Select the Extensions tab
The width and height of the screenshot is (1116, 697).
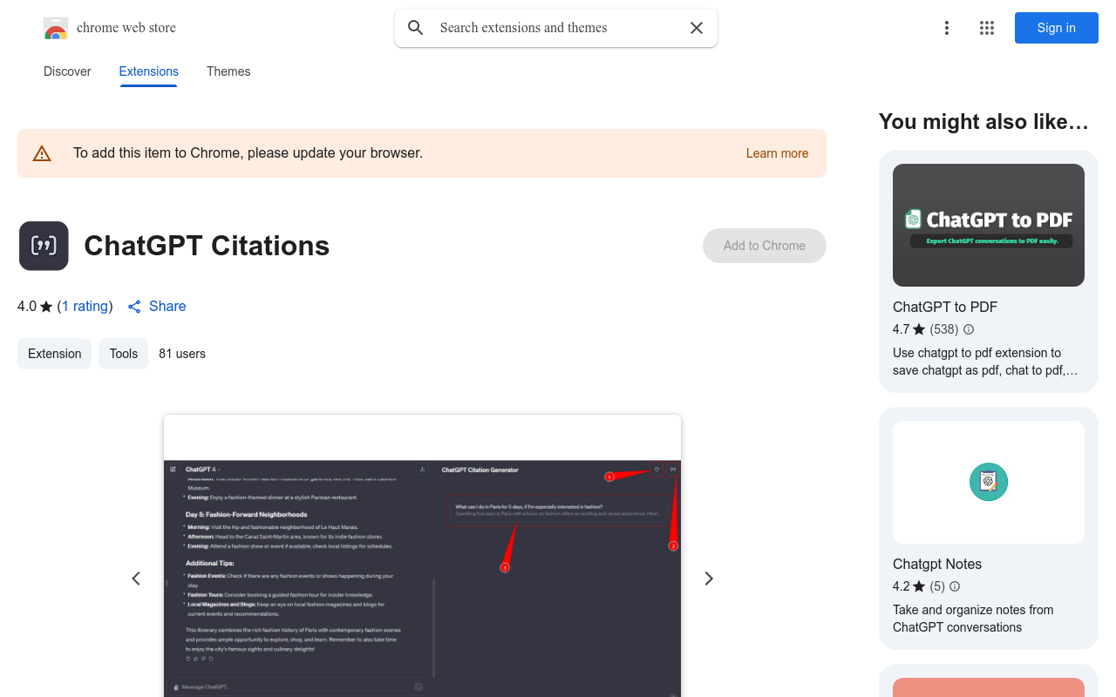pos(149,71)
